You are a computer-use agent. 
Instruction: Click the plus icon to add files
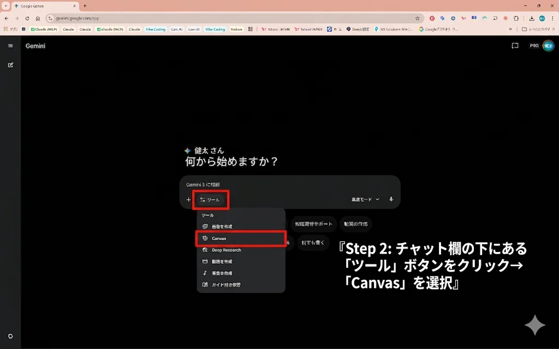point(188,200)
